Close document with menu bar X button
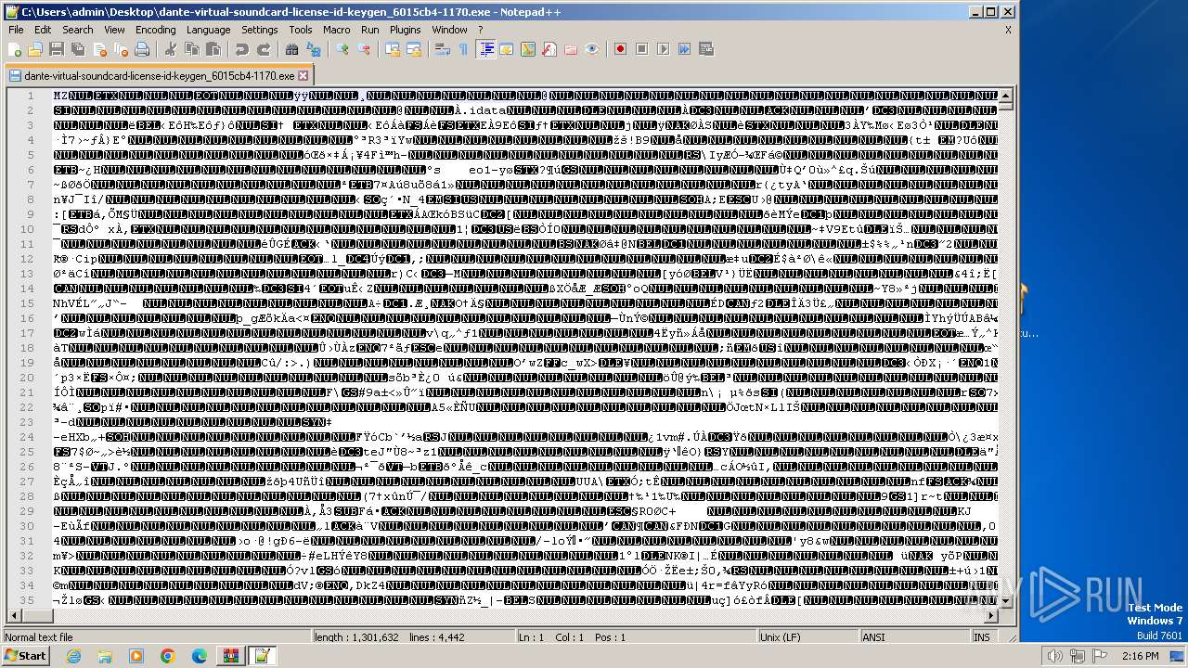The image size is (1188, 668). tap(1008, 30)
